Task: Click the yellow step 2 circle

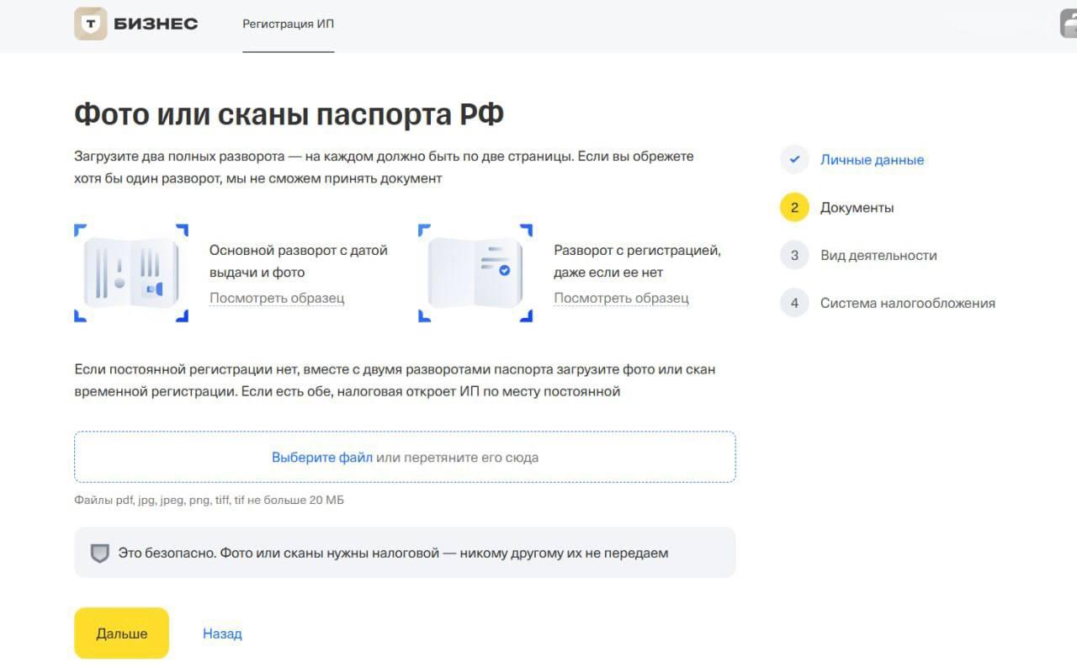Action: (794, 208)
